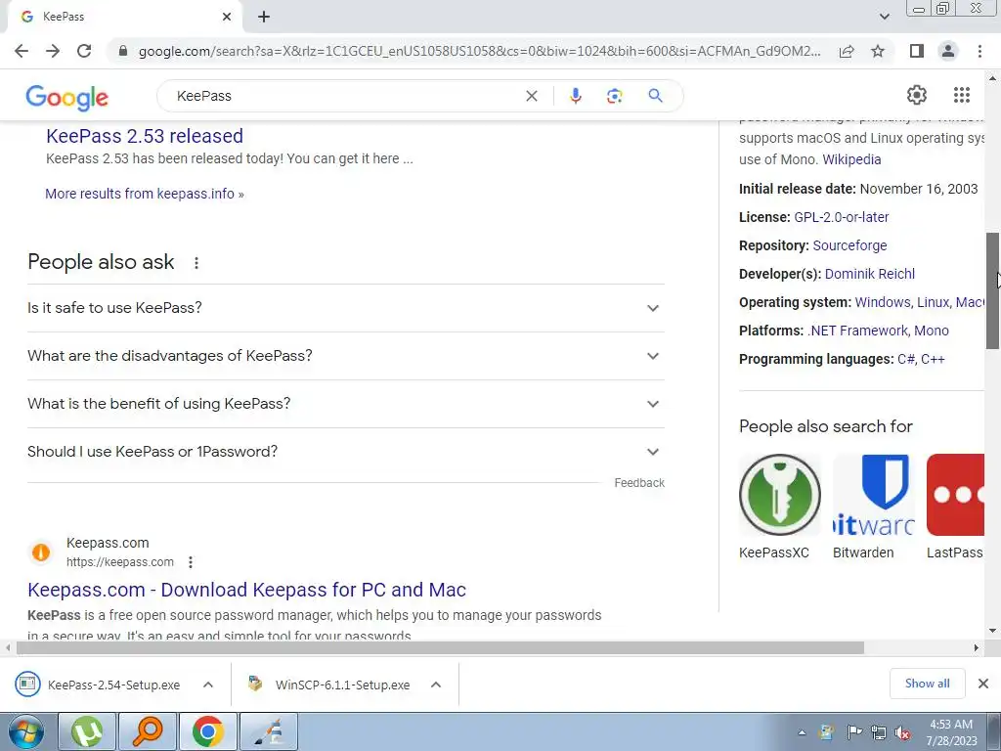This screenshot has height=751, width=1001.
Task: Open the C++ programming language link
Action: point(933,359)
